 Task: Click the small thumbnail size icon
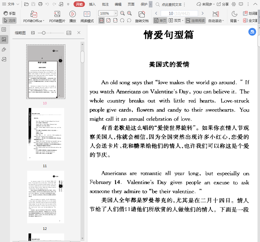pos(33,33)
